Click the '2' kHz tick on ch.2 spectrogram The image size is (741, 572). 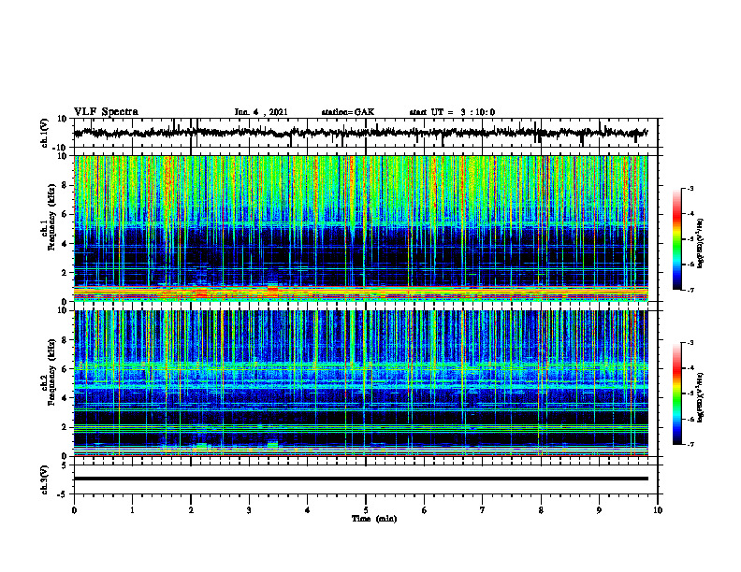tap(65, 427)
